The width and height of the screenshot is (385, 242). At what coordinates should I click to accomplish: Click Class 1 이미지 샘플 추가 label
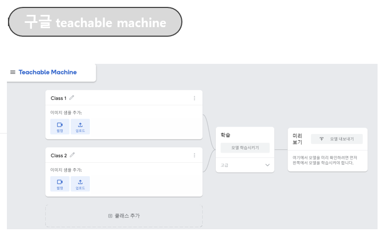(x=66, y=113)
